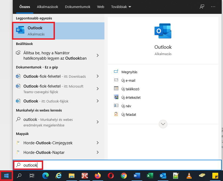The image size is (223, 181).
Task: Launch Firefox from the taskbar
Action: (98, 176)
